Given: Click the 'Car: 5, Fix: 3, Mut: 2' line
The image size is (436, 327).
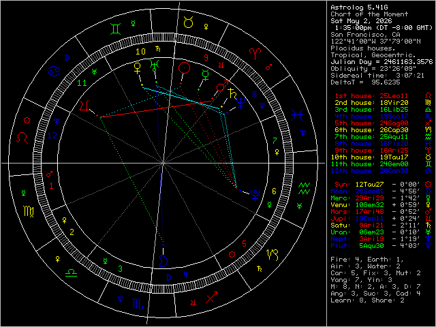Looking at the screenshot, I should [375, 272].
